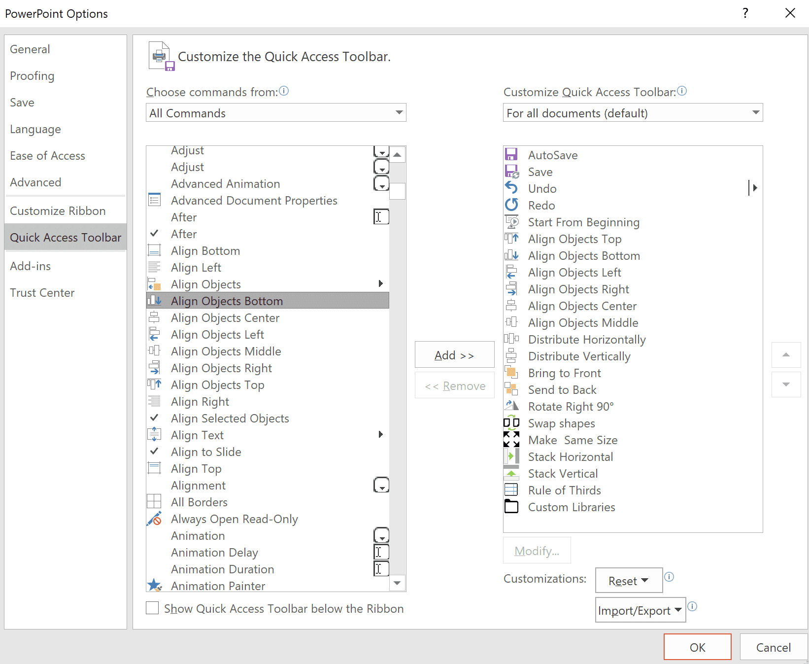
Task: Click scroll down arrow of commands list
Action: [x=397, y=583]
